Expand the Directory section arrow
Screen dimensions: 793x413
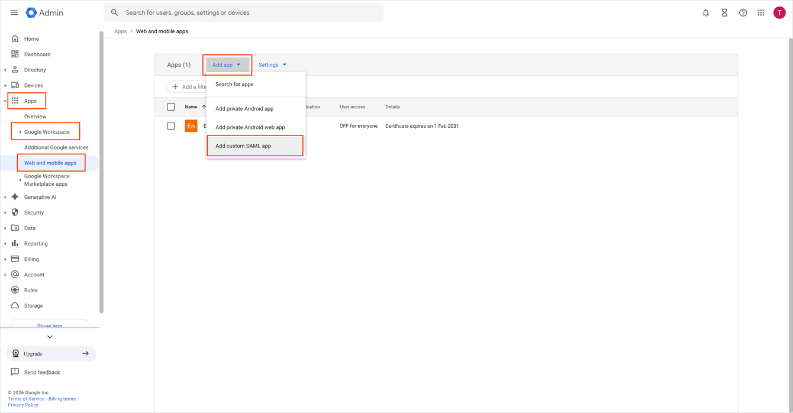click(5, 70)
